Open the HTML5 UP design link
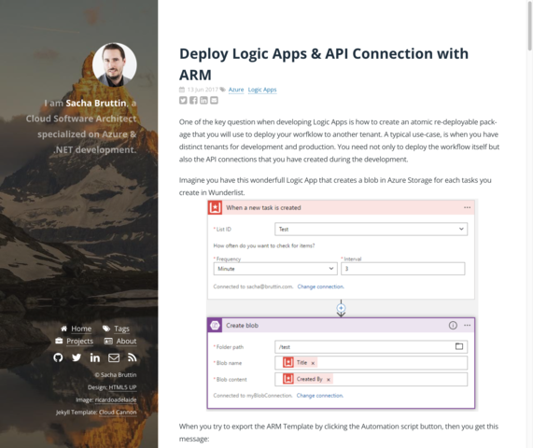The image size is (533, 448). 122,387
